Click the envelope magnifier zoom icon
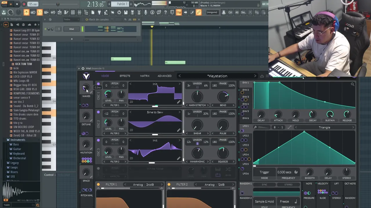Viewport: 371px width, 208px height. click(x=352, y=84)
